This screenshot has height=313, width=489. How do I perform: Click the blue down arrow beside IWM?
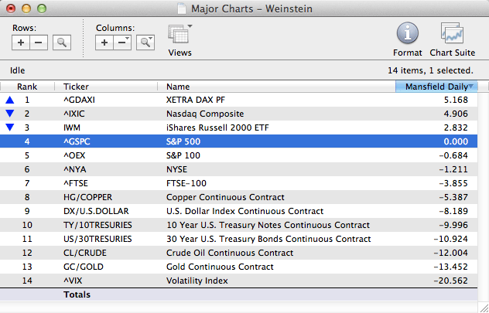[10, 128]
